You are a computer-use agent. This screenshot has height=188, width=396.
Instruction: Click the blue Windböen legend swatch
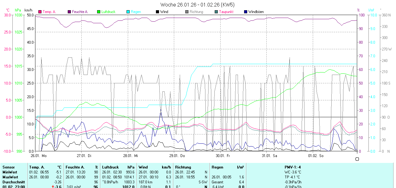click(246, 12)
